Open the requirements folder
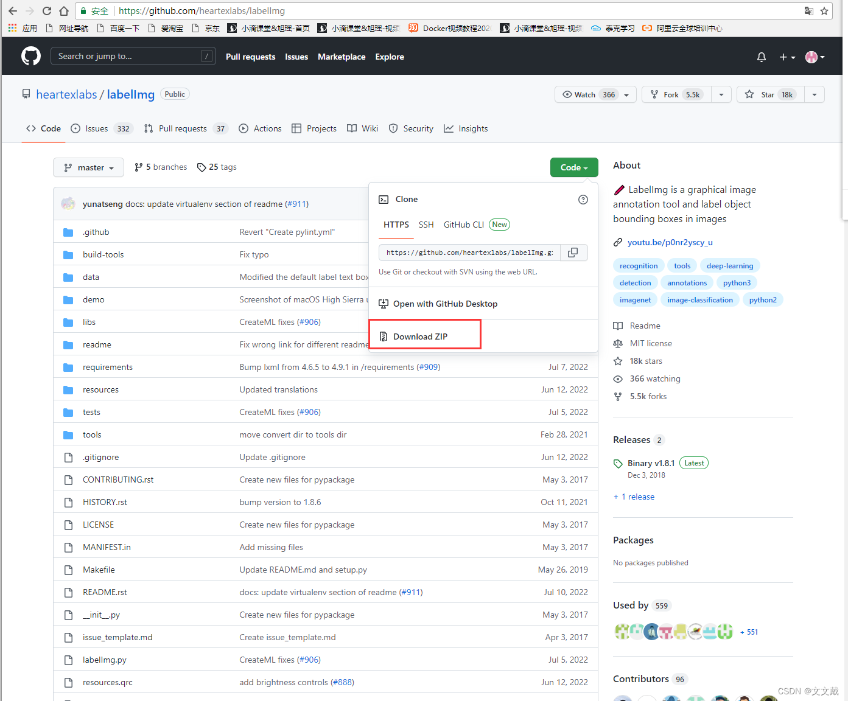Viewport: 848px width, 701px height. [108, 367]
